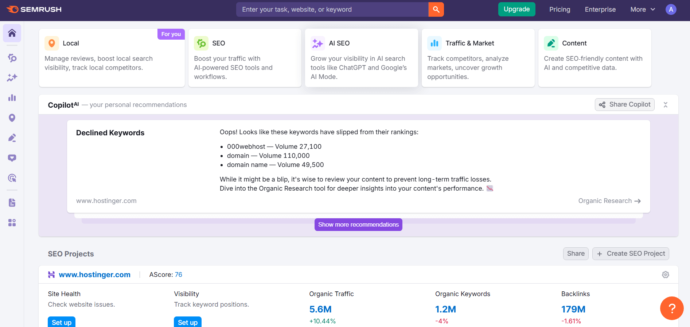This screenshot has height=327, width=690.
Task: Click the SEO card green icon
Action: pos(201,43)
